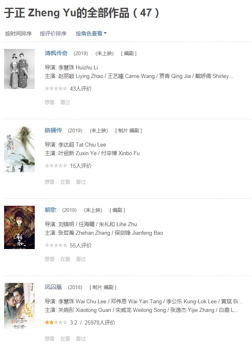Open the 凤囚凰 title link
The width and height of the screenshot is (252, 347).
coord(53,287)
